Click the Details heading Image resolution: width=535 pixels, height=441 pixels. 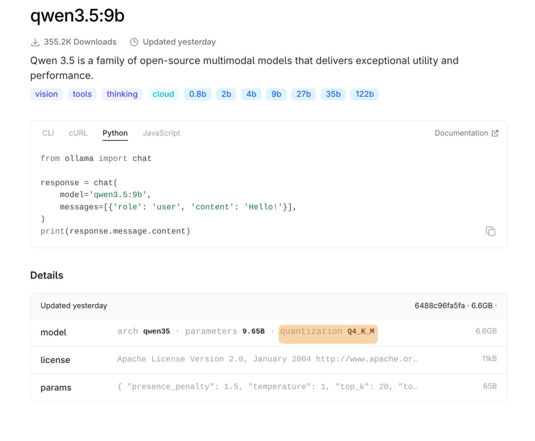pos(47,275)
